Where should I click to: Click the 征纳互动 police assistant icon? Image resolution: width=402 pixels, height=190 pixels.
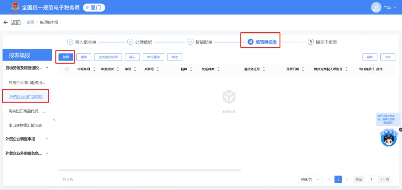tap(388, 138)
